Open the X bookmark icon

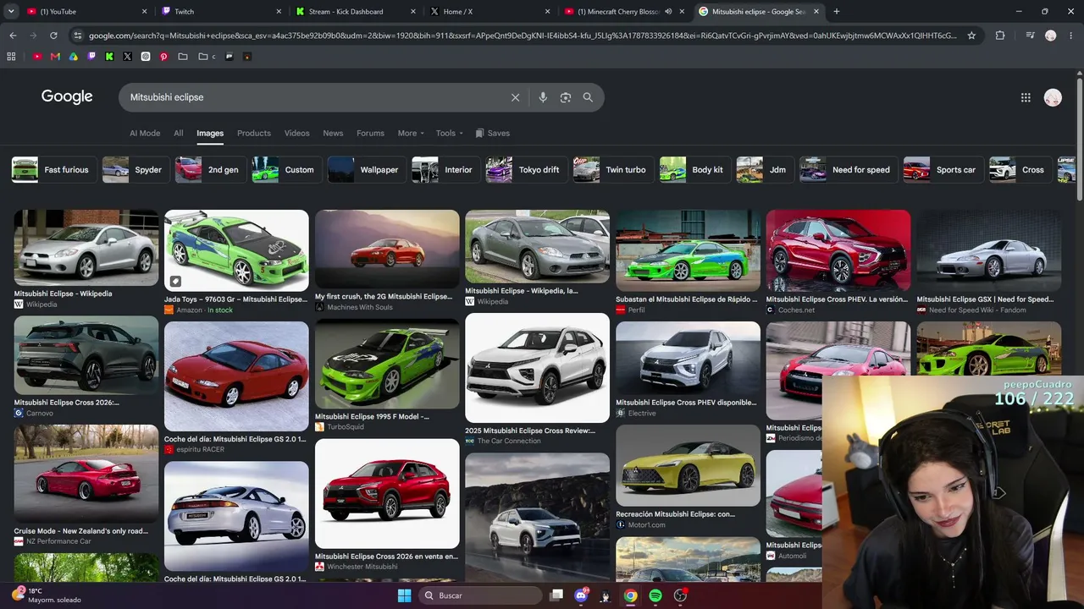click(x=127, y=57)
